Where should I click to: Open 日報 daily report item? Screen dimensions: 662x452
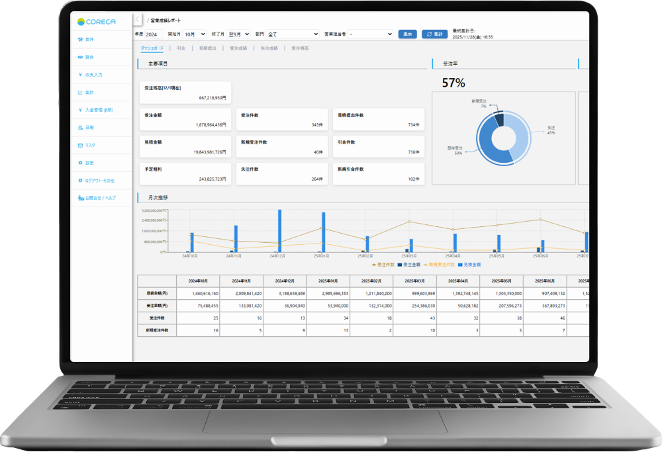[x=89, y=127]
